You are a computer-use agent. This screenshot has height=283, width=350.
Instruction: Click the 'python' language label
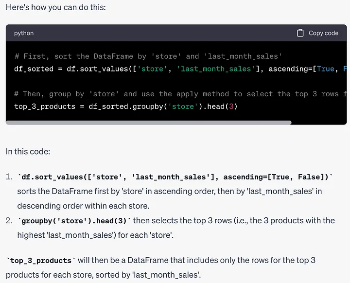(24, 33)
